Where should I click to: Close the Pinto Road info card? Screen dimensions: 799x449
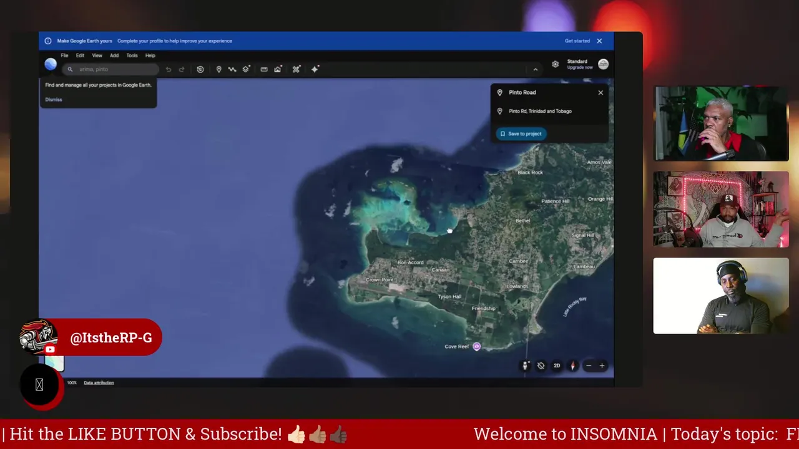pos(600,92)
